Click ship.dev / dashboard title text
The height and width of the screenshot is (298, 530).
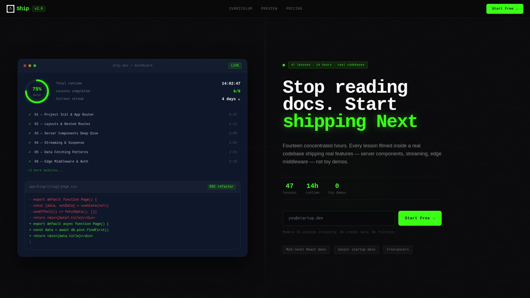[132, 66]
